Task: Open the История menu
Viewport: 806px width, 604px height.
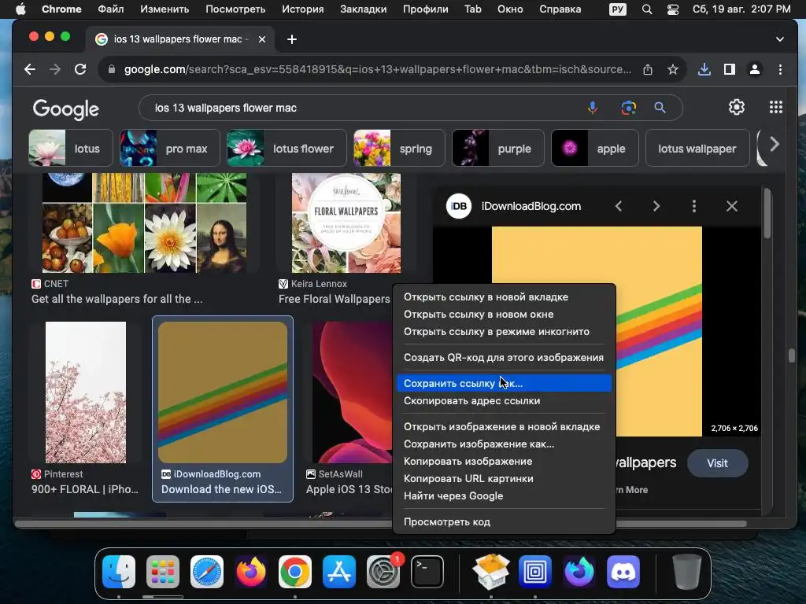Action: pos(303,9)
